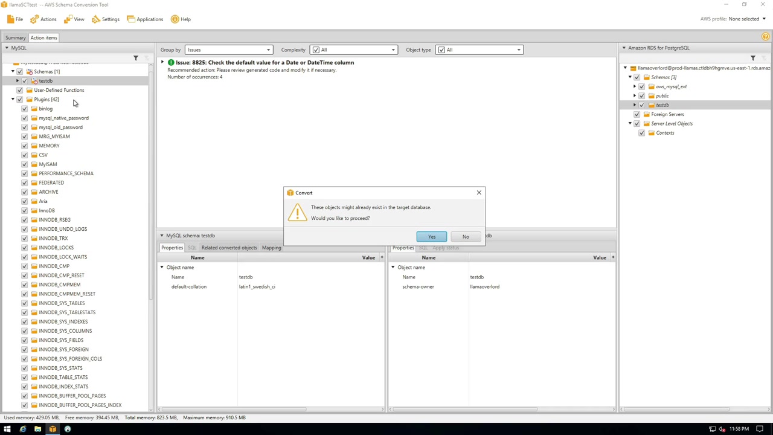Select the llamaoverlord schema-owner value

pyautogui.click(x=485, y=286)
